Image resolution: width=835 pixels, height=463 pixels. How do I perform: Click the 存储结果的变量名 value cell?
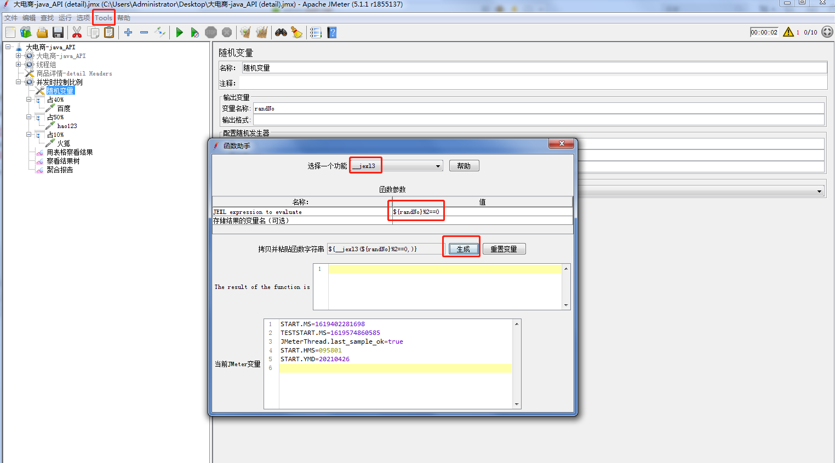[x=482, y=221]
